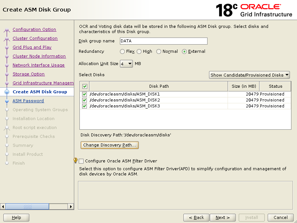Click the Back button

click(x=196, y=217)
